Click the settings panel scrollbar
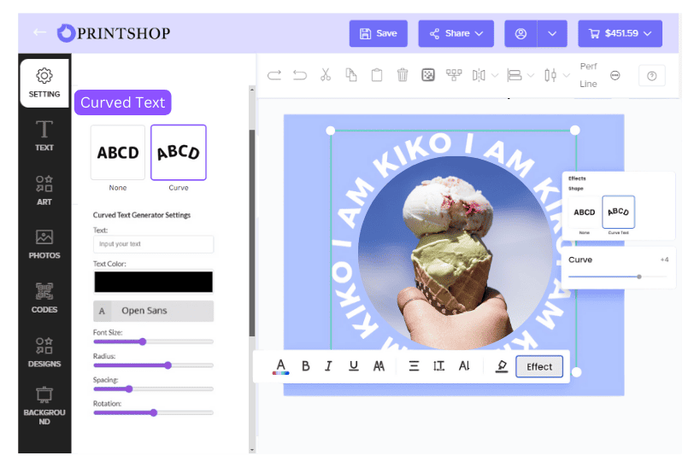 pyautogui.click(x=252, y=232)
